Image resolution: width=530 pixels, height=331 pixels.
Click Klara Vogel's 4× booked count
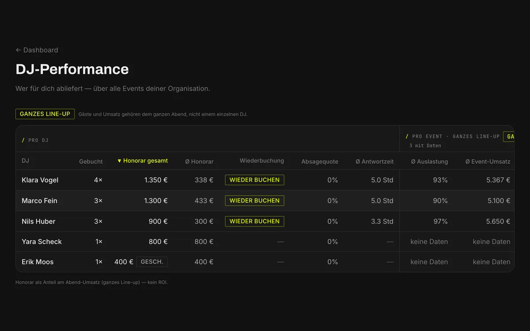(98, 180)
